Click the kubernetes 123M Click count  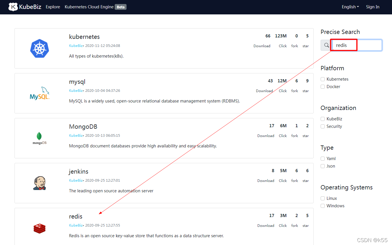point(281,36)
